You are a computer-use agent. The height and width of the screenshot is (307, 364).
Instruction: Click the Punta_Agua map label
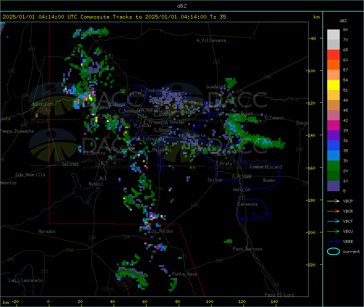coord(184,274)
